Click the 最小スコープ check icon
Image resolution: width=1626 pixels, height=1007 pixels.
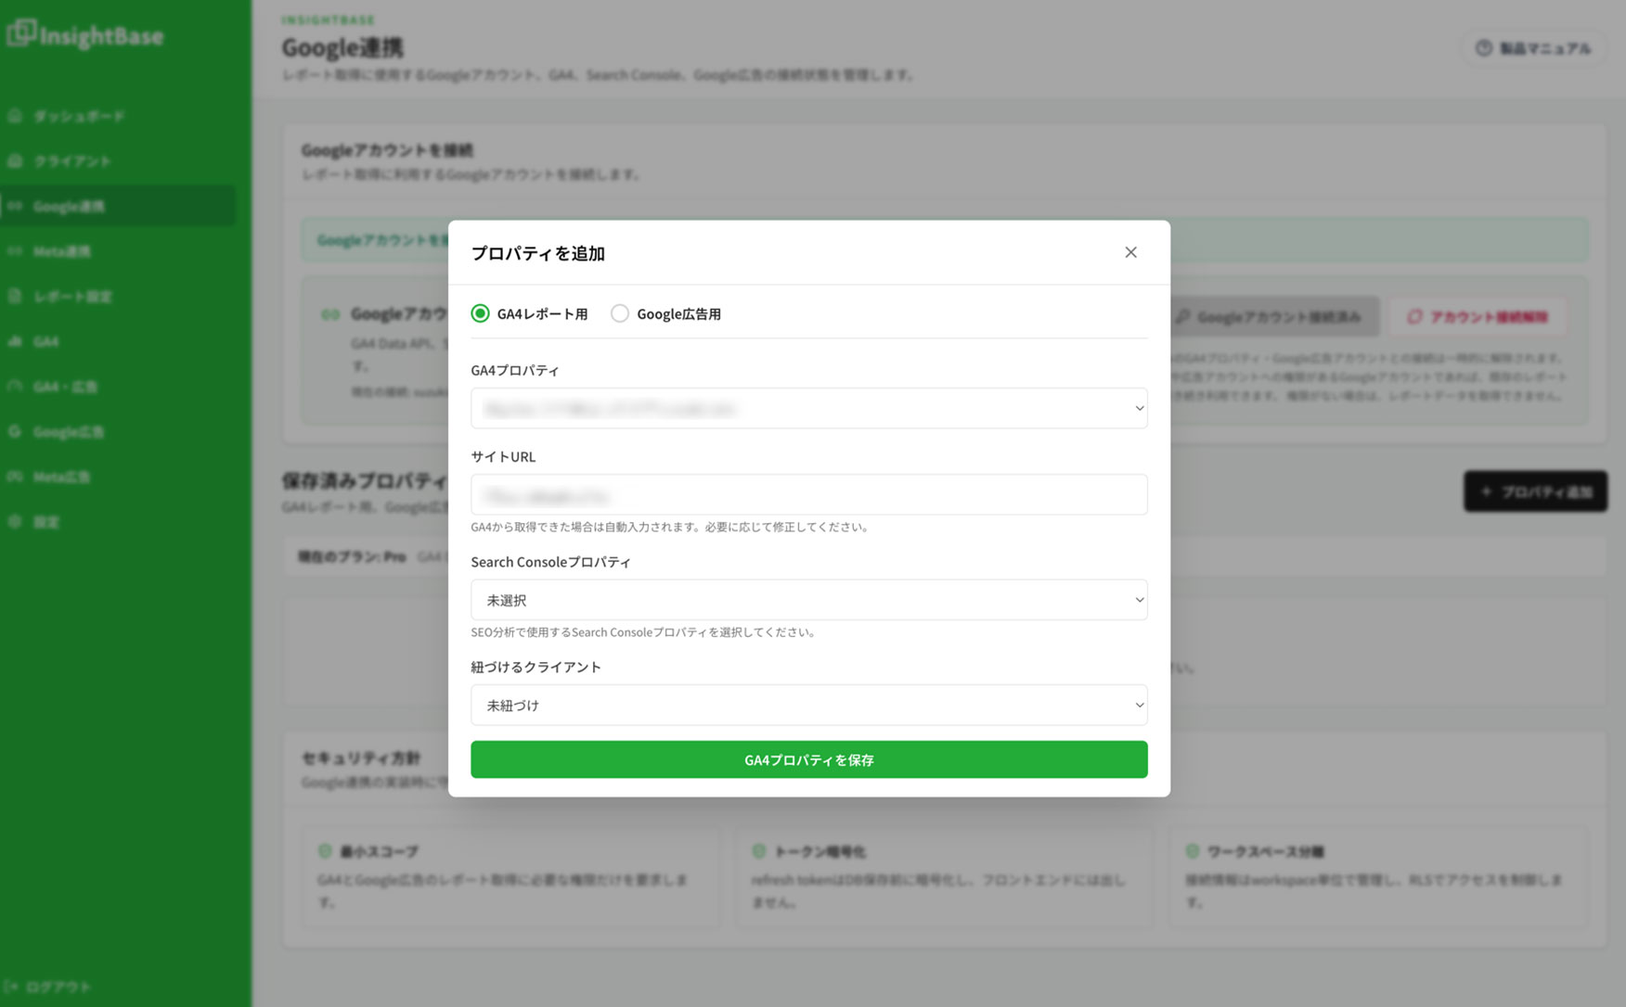pos(325,851)
